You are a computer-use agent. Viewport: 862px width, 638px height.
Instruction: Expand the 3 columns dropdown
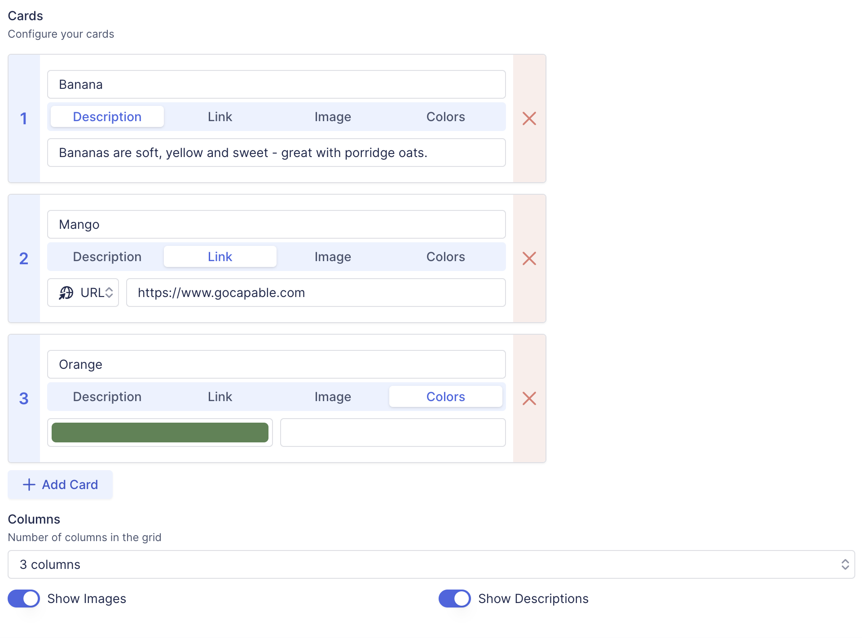coord(431,564)
